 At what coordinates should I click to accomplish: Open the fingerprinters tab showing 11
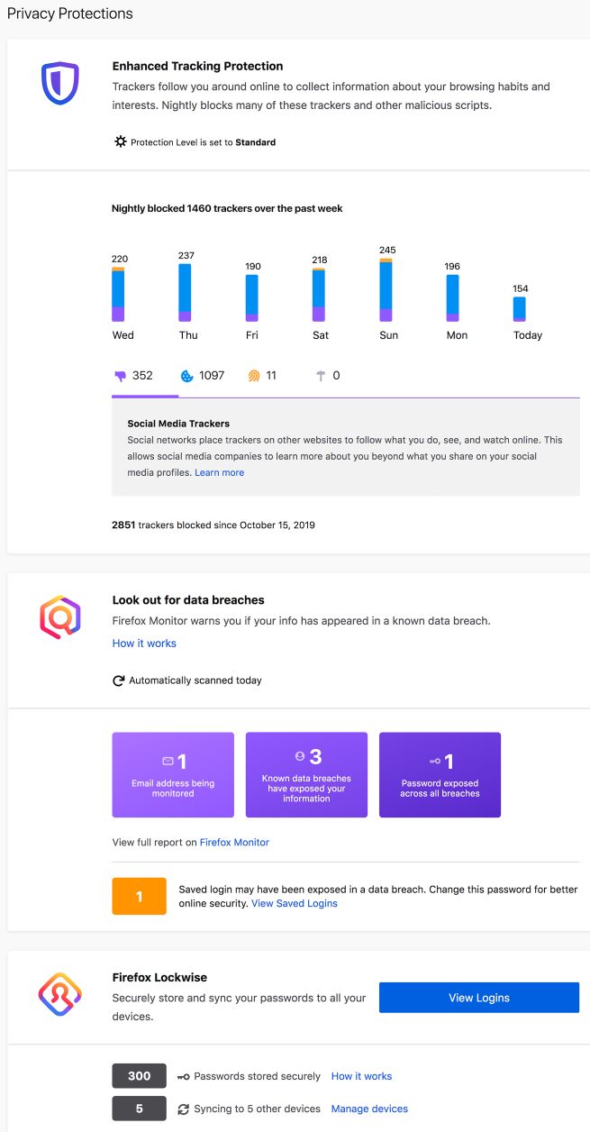click(262, 376)
